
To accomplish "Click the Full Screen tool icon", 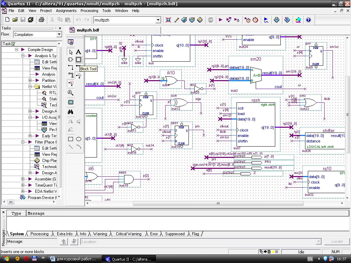I will tap(71, 102).
